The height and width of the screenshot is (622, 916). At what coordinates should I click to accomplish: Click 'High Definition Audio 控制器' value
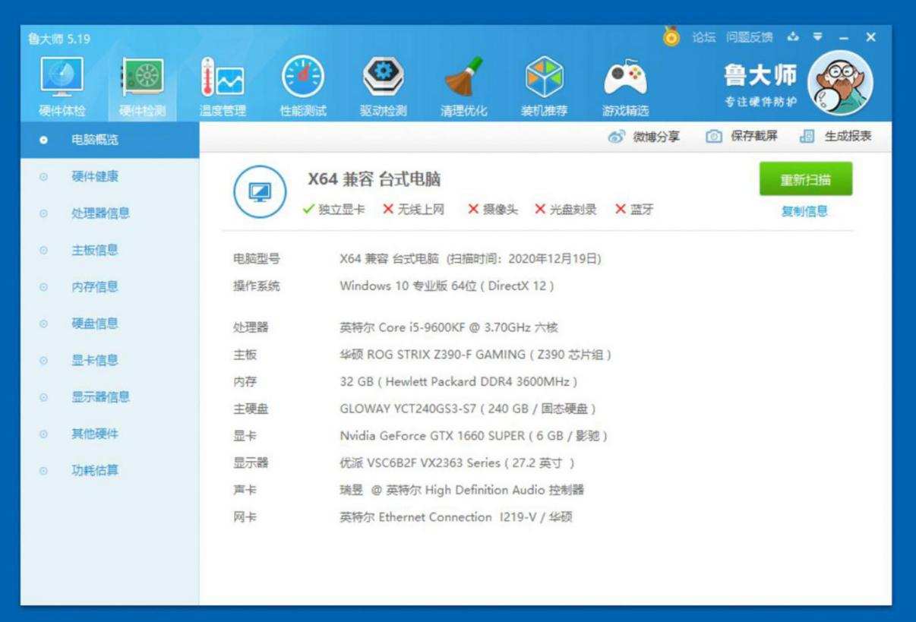pos(462,490)
